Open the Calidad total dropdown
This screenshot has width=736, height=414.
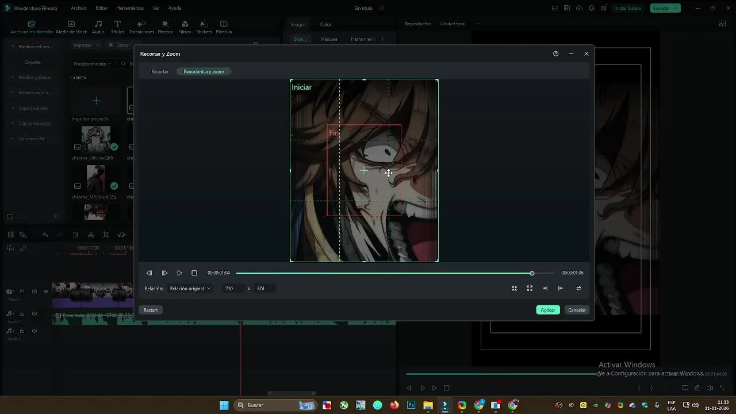(459, 24)
